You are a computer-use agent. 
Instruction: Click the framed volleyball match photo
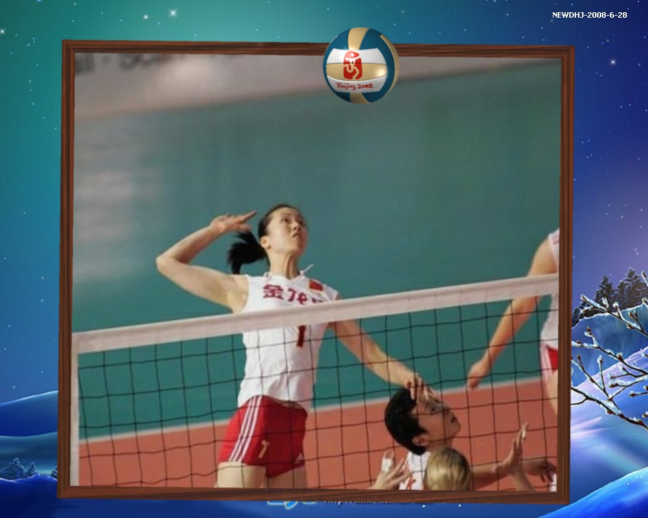click(x=316, y=271)
